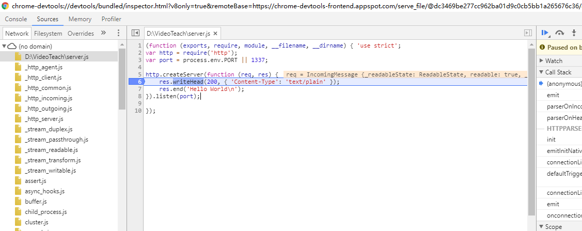Open child_process.js file
The height and width of the screenshot is (231, 582).
45,212
